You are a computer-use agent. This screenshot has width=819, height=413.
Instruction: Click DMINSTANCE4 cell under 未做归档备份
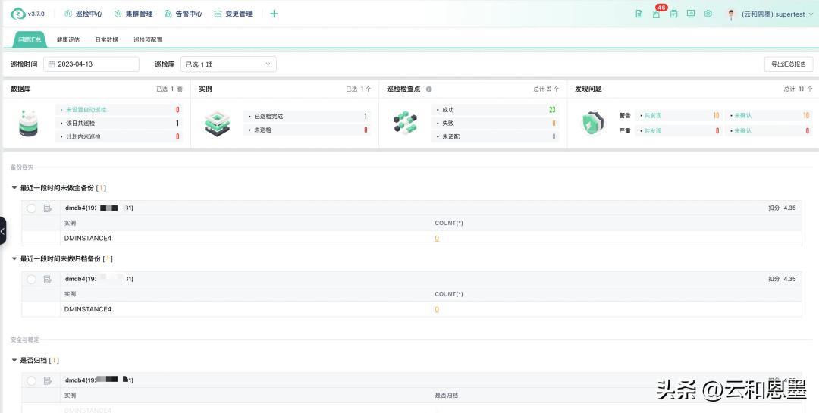coord(88,310)
